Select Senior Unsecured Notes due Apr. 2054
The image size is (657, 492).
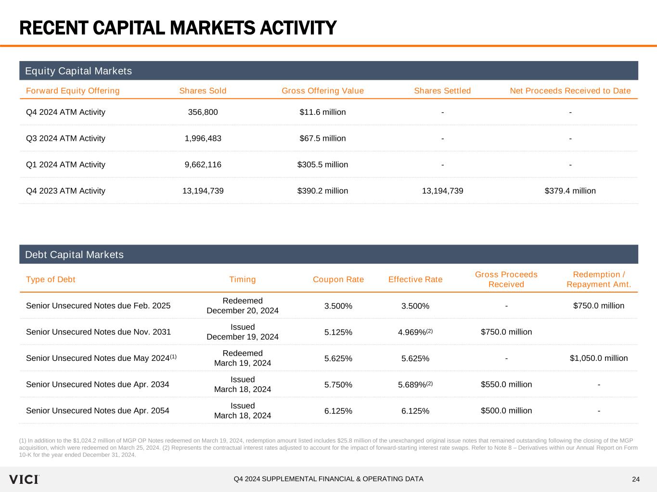point(98,411)
